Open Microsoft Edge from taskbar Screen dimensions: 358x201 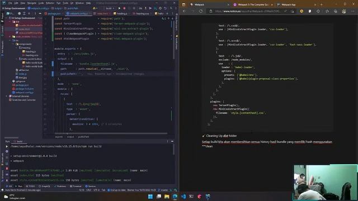coord(175,197)
